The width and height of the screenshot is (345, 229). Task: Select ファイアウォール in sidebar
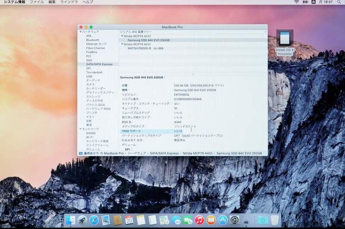pyautogui.click(x=97, y=145)
